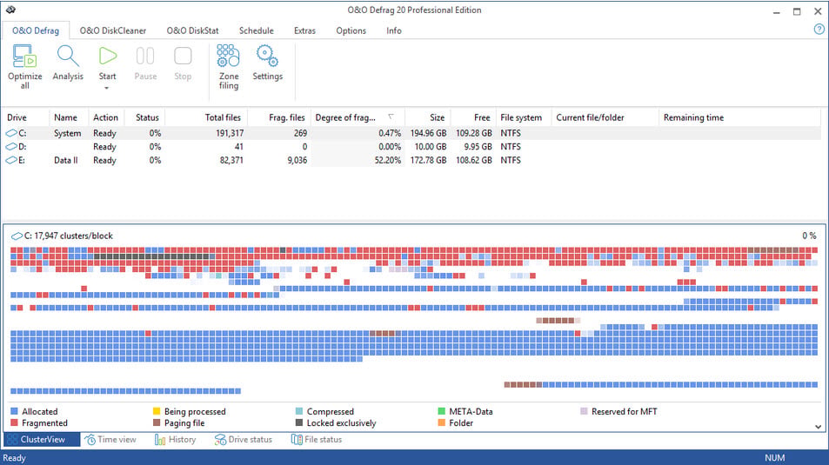Viewport: 829px width, 465px height.
Task: Click the Locked exclusively dark swatch
Action: coord(299,422)
